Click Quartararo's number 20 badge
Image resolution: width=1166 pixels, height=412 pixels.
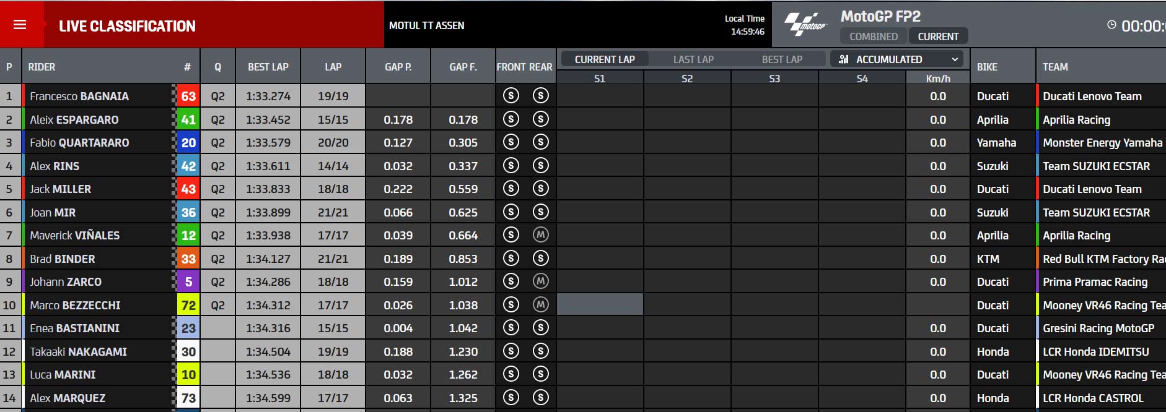[x=188, y=142]
